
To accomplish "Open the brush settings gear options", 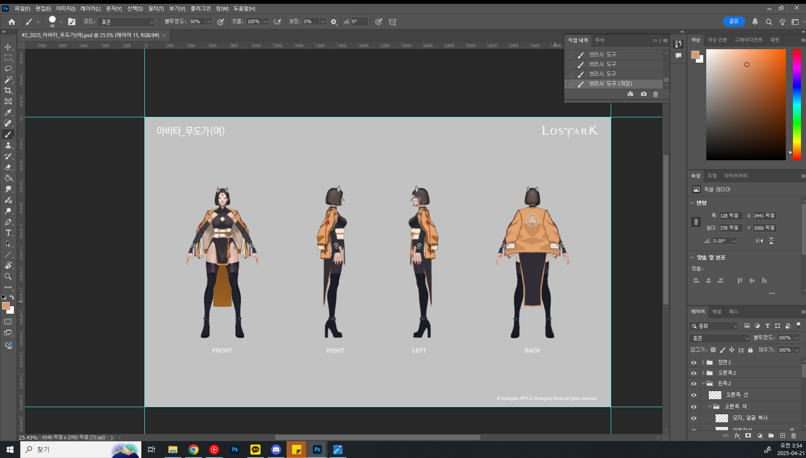I will (x=334, y=22).
